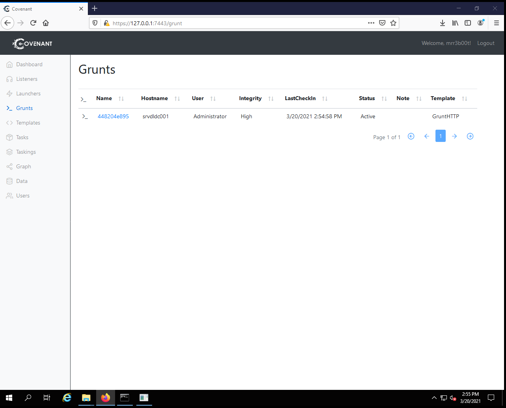506x408 pixels.
Task: Go to next page arrow
Action: (x=454, y=136)
